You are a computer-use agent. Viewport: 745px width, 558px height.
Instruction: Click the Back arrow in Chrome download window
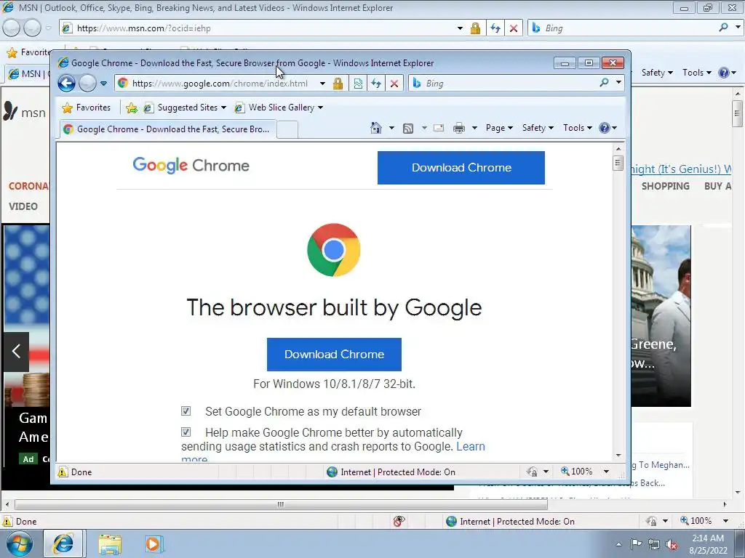[66, 84]
